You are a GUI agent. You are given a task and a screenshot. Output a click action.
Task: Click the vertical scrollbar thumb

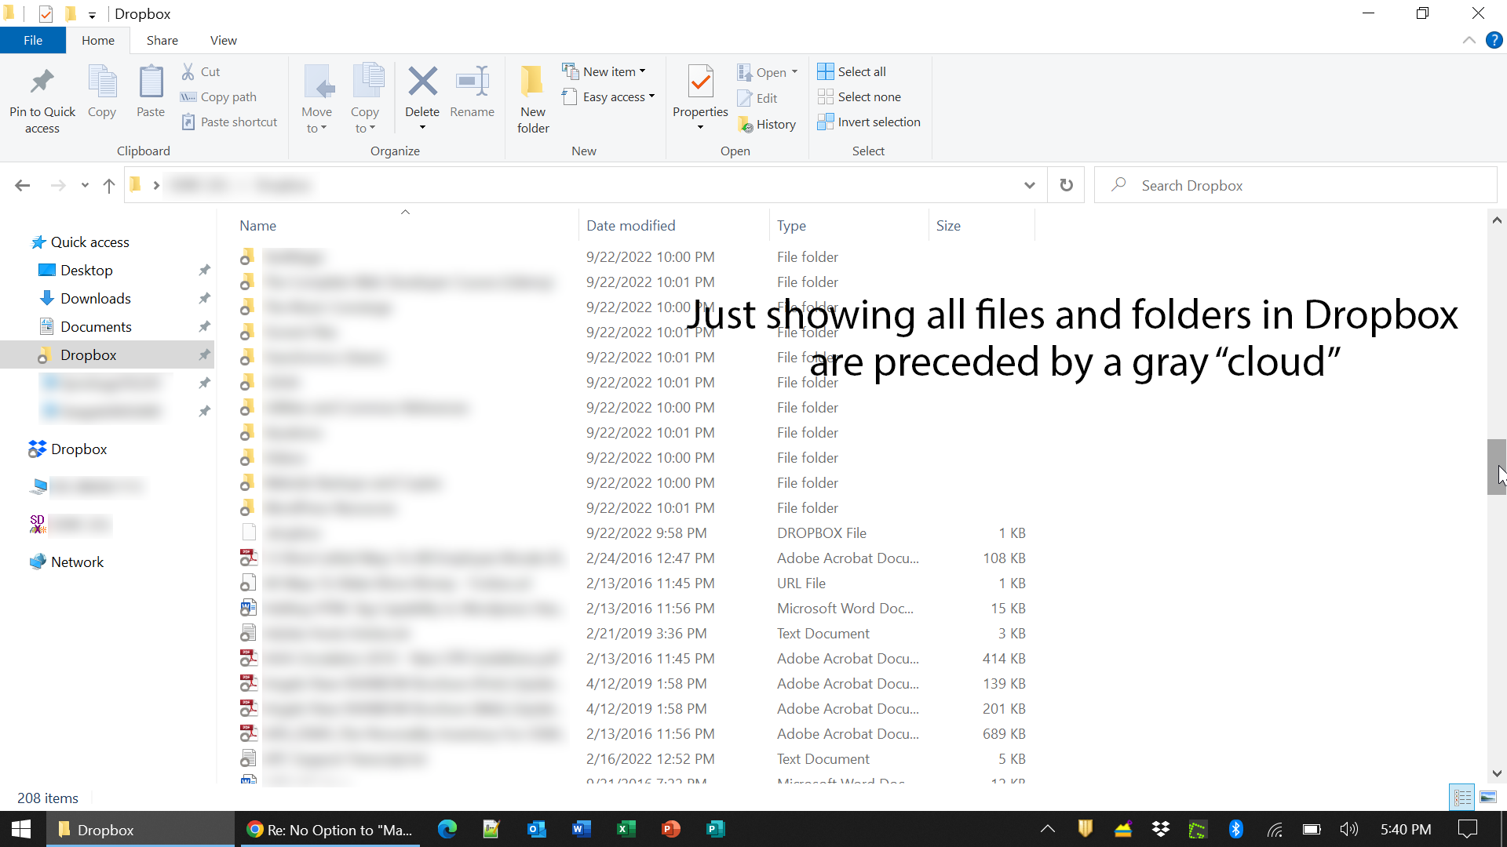(1496, 467)
